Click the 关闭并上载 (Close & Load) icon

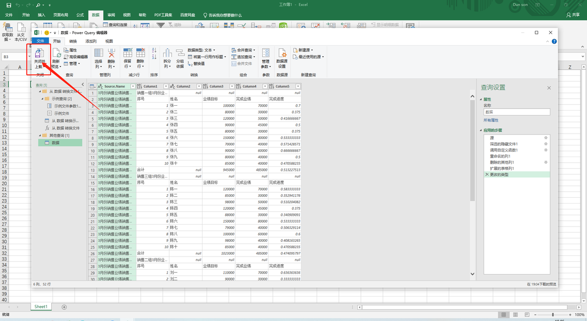(x=39, y=54)
